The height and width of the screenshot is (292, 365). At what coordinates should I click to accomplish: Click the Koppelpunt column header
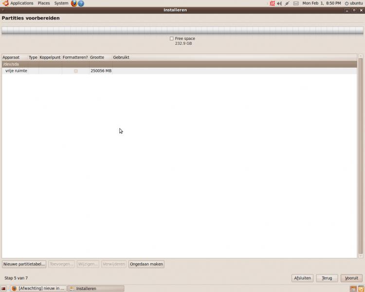[x=50, y=57]
